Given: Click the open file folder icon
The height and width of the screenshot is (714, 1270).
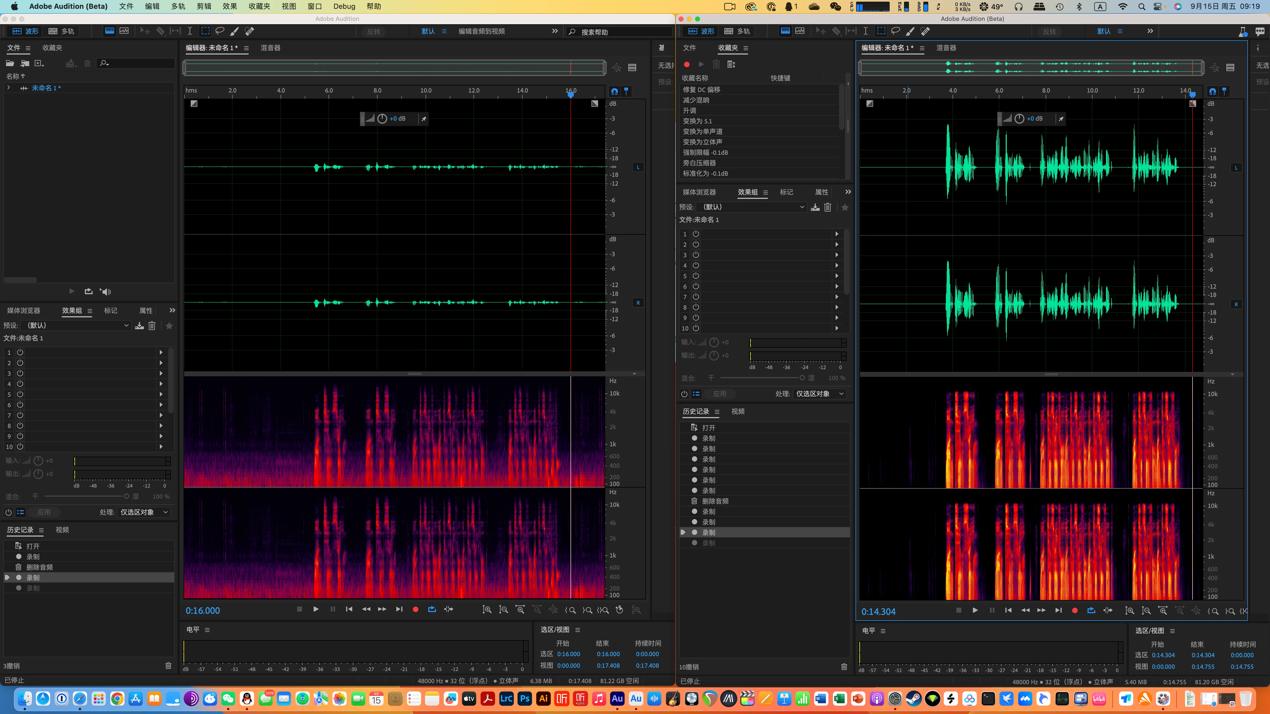Looking at the screenshot, I should [x=10, y=63].
